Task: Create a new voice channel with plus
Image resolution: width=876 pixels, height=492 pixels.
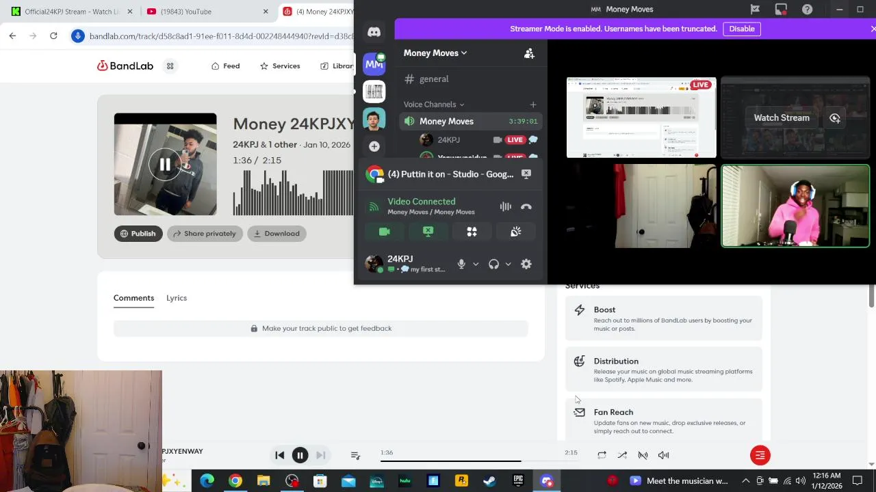Action: pos(533,105)
